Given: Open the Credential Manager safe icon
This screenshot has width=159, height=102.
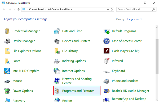Looking at the screenshot, I should [x=7, y=31].
